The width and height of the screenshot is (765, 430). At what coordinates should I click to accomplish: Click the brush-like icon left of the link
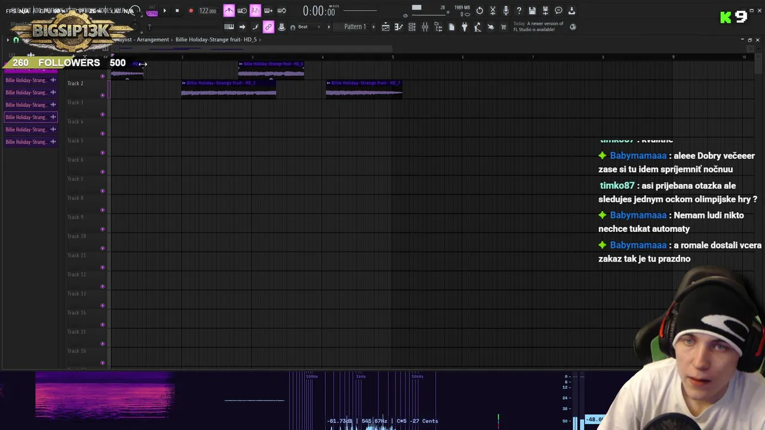255,27
